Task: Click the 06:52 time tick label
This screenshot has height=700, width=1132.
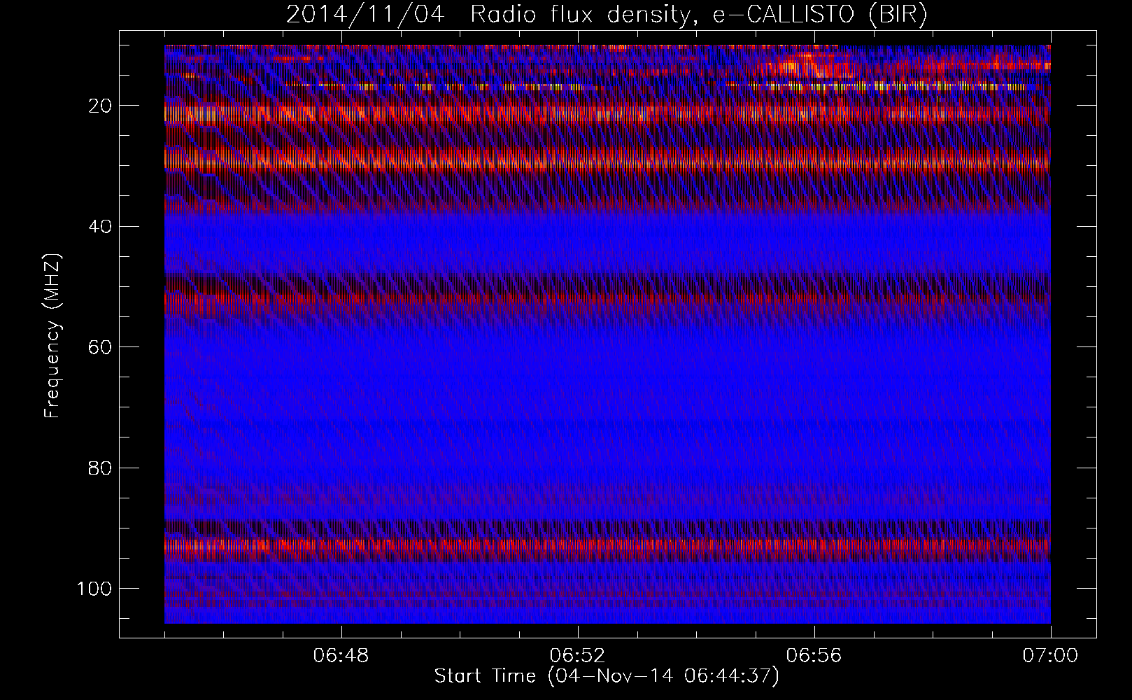Action: click(x=578, y=656)
